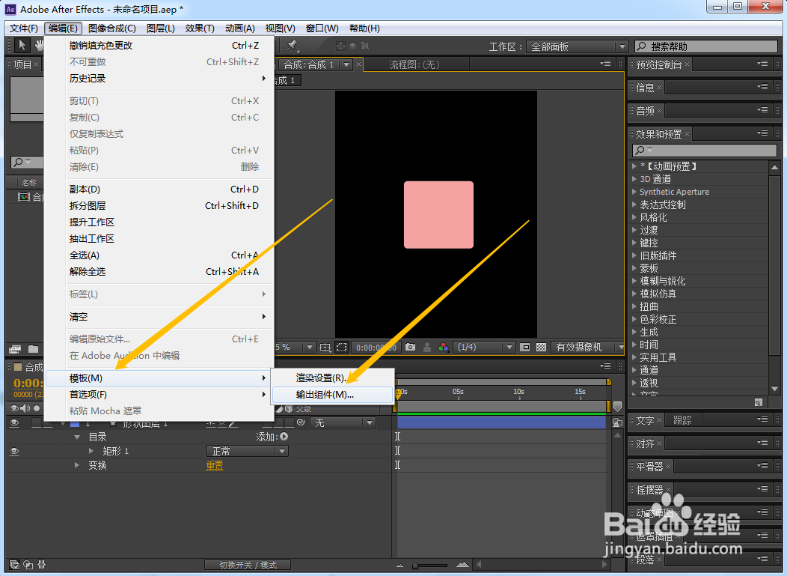Screen dimensions: 787x576
Task: Close the 信息 panel tab
Action: pyautogui.click(x=660, y=88)
